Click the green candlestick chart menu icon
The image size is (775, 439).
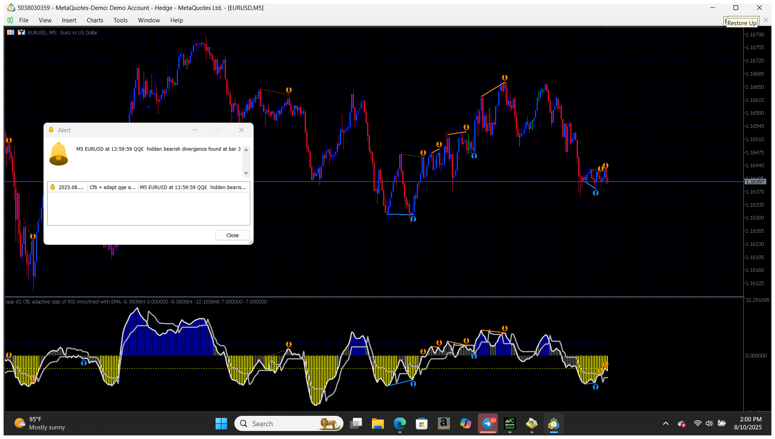click(x=10, y=20)
